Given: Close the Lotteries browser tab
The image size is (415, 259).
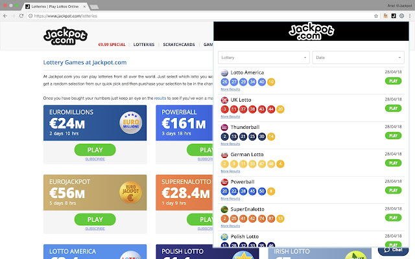Looking at the screenshot, I should pyautogui.click(x=84, y=6).
